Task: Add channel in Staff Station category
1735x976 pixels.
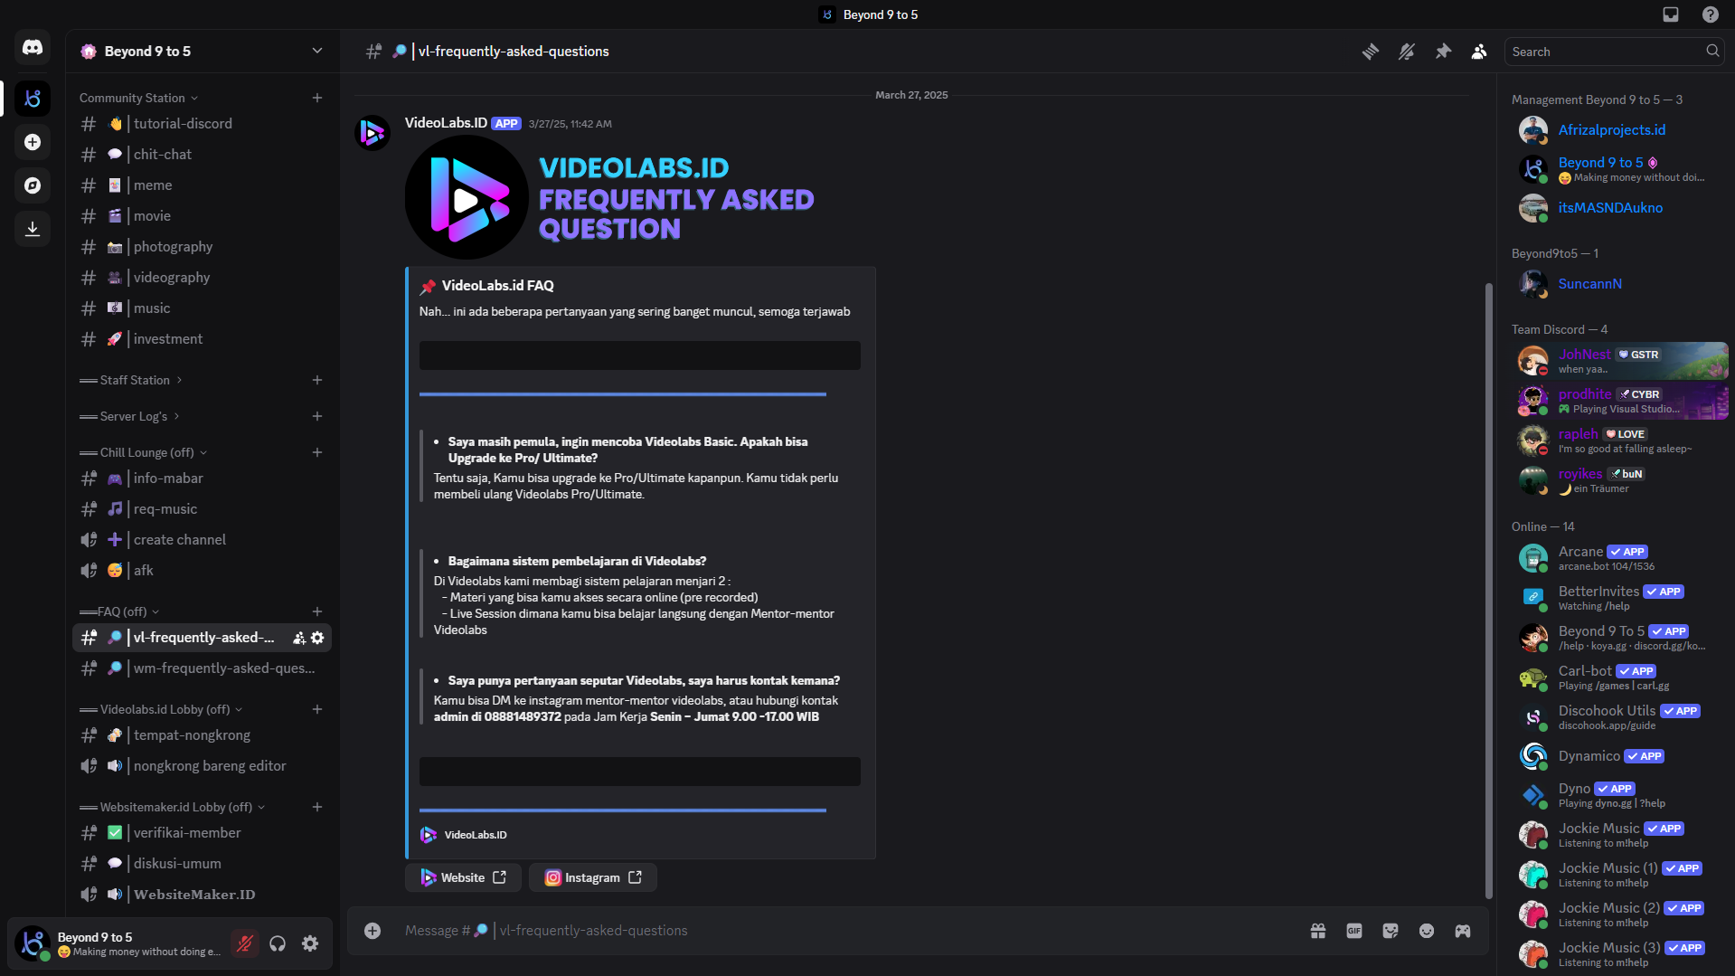Action: pyautogui.click(x=317, y=380)
